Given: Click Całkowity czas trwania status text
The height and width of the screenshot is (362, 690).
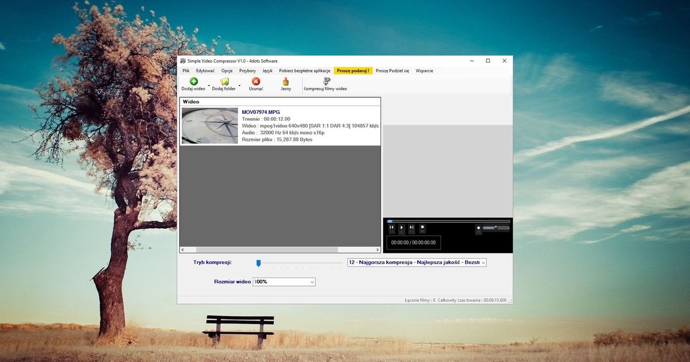Looking at the screenshot, I should pos(472,300).
